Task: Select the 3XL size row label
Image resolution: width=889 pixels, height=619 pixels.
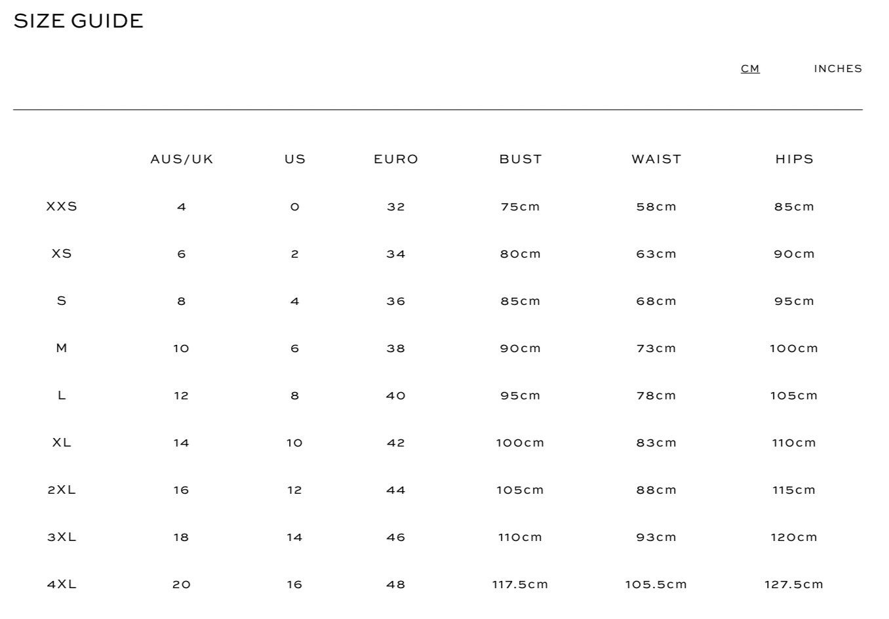Action: (62, 537)
